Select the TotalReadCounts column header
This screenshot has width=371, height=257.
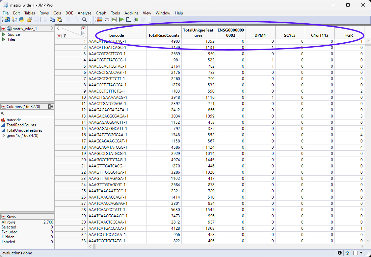(x=164, y=35)
